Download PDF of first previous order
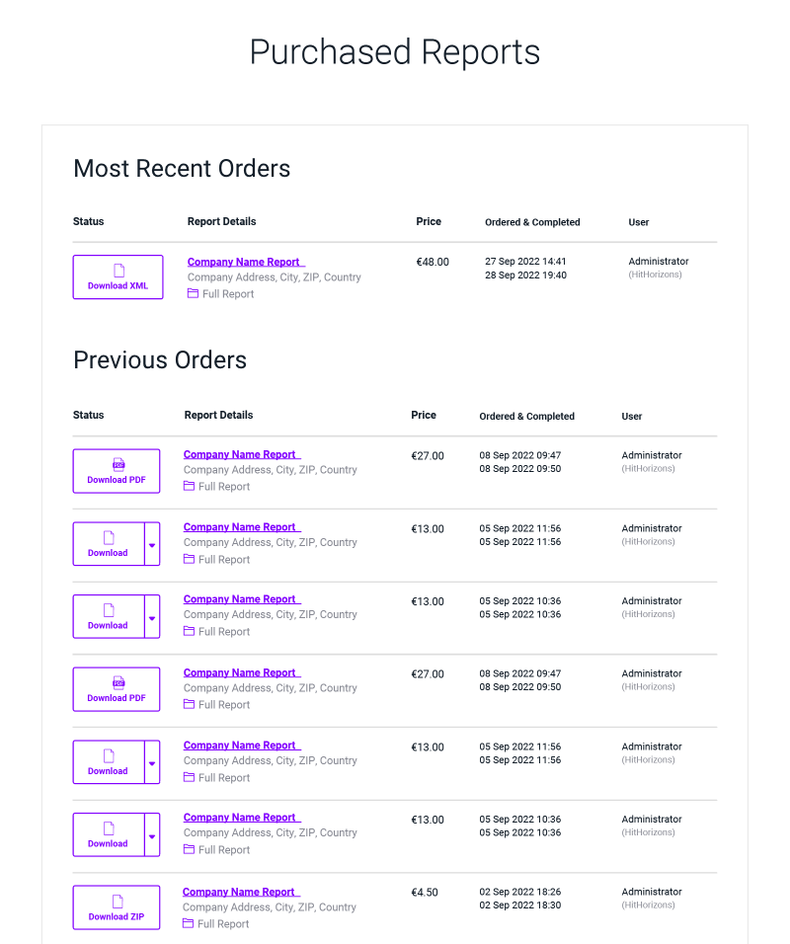The width and height of the screenshot is (790, 944). [x=117, y=471]
